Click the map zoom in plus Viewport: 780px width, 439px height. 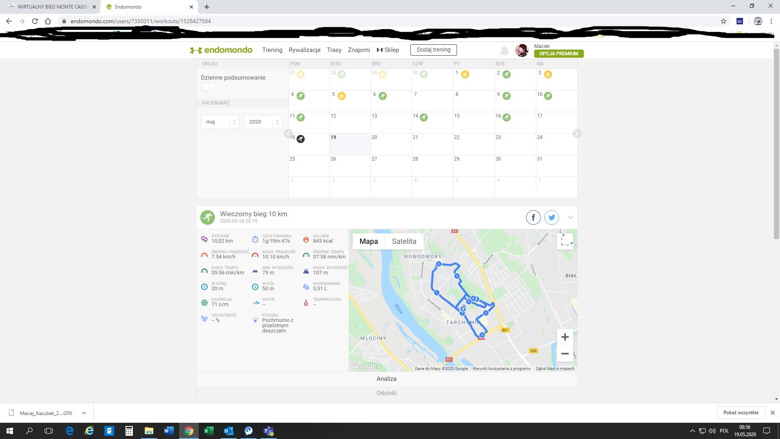565,337
